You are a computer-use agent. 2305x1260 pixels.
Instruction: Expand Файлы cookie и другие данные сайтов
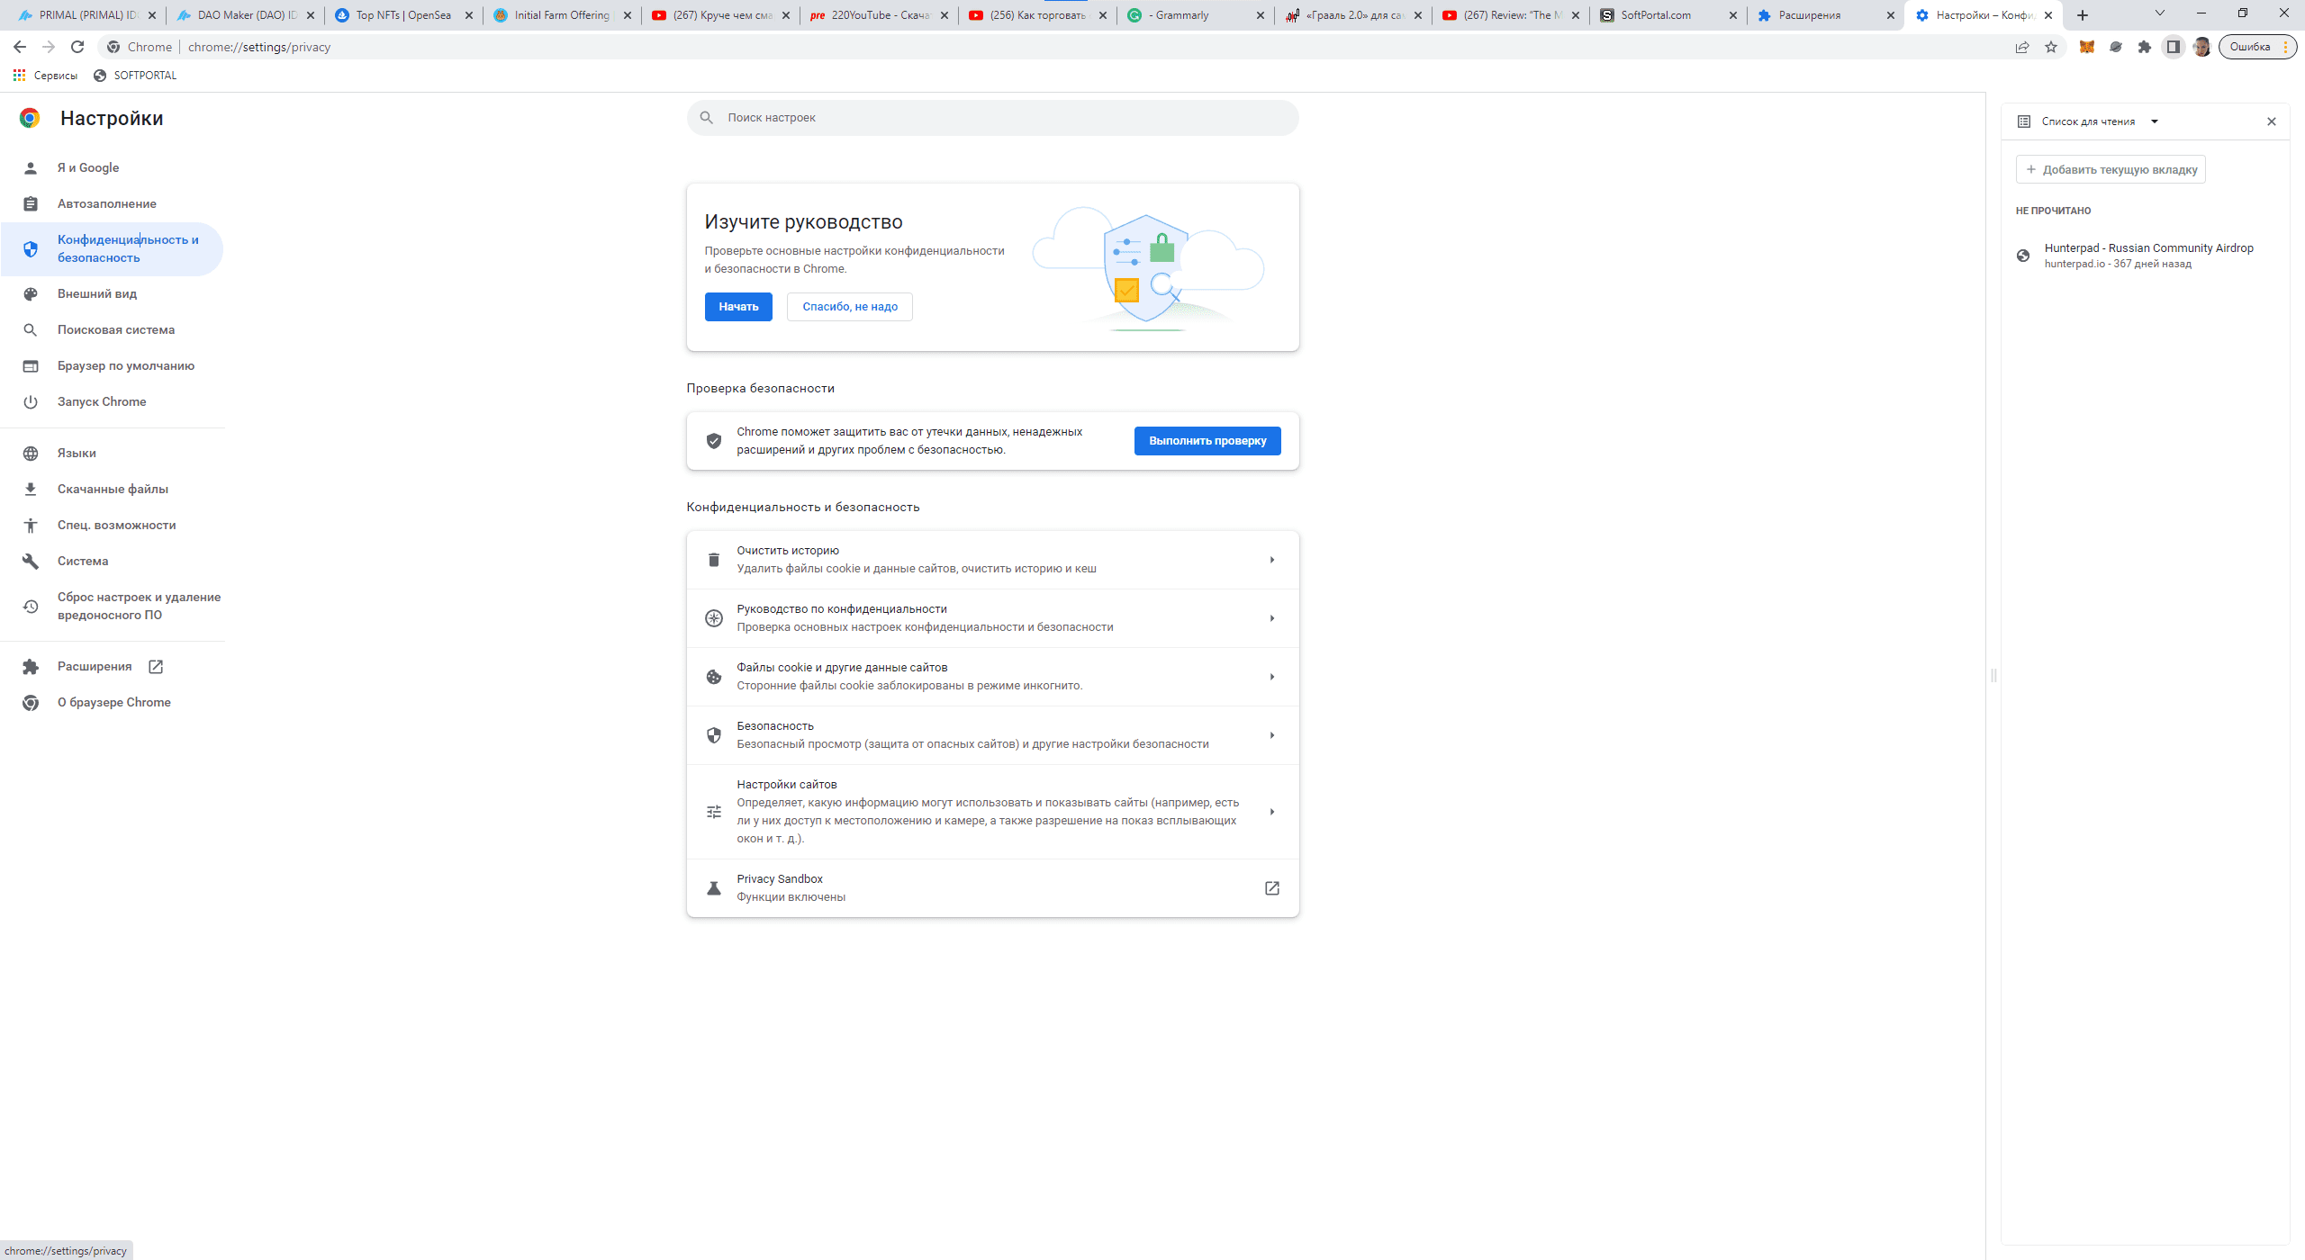pos(1271,677)
